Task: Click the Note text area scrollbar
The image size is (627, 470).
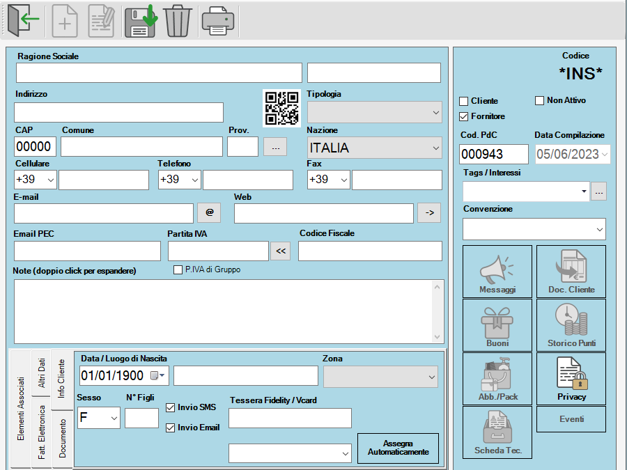Action: (438, 311)
